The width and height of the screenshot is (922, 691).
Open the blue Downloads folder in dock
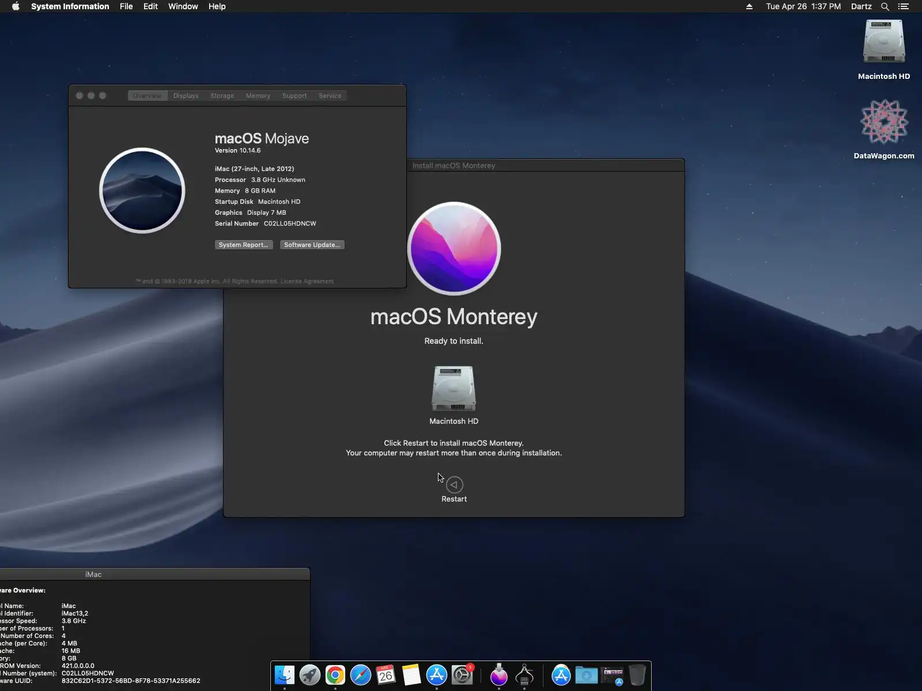click(587, 675)
